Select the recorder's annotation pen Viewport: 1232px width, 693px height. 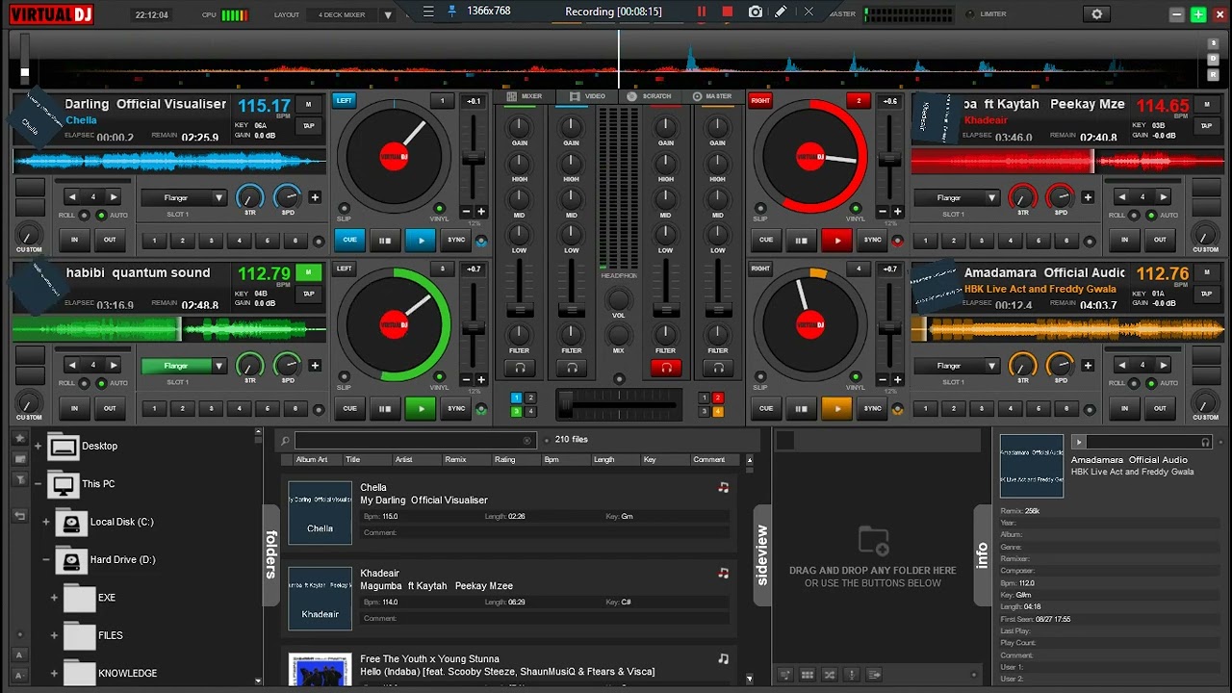(x=782, y=12)
